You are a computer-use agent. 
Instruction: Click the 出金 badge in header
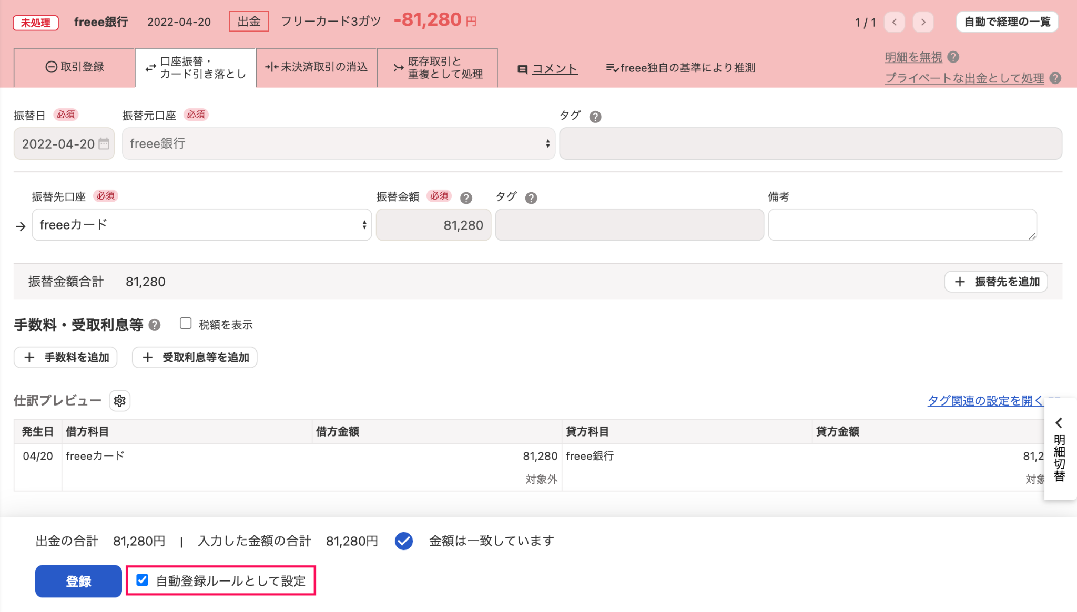(x=249, y=22)
